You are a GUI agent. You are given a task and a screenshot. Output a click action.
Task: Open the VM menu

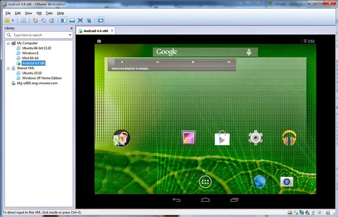coord(39,13)
